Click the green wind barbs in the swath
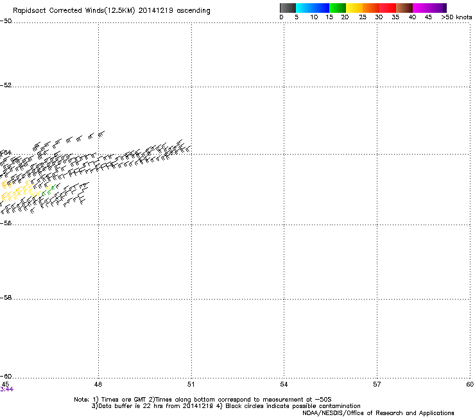475x417 pixels. point(49,190)
